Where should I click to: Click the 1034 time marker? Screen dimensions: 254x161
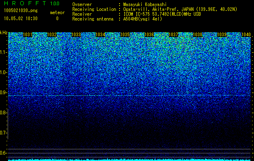click(x=101, y=35)
